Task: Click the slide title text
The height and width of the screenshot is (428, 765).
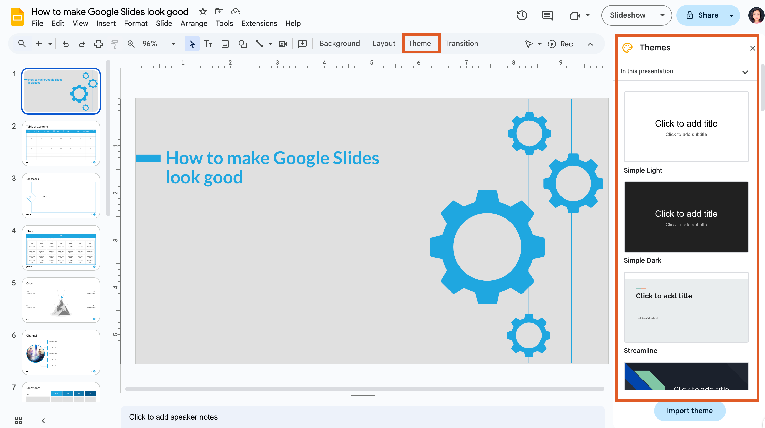Action: point(272,168)
